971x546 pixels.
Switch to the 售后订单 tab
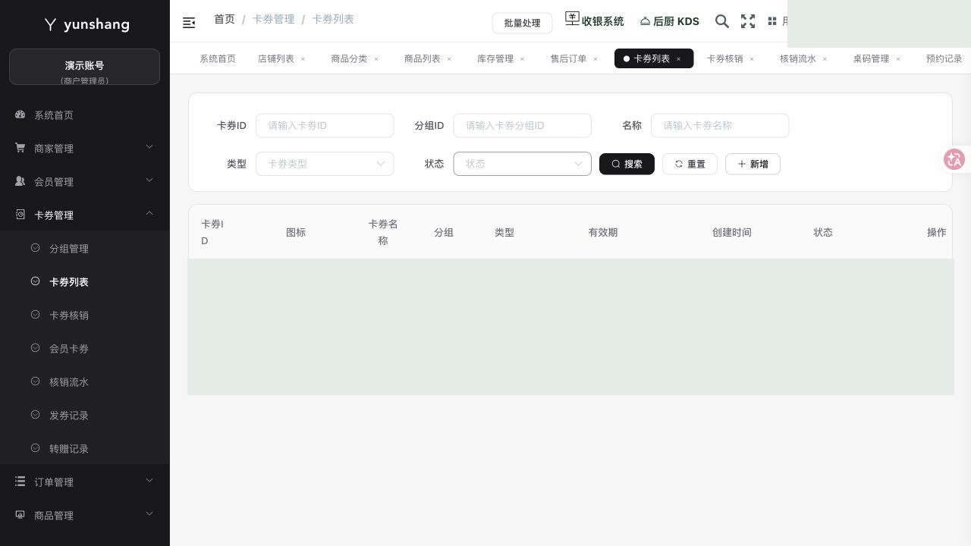click(x=569, y=58)
